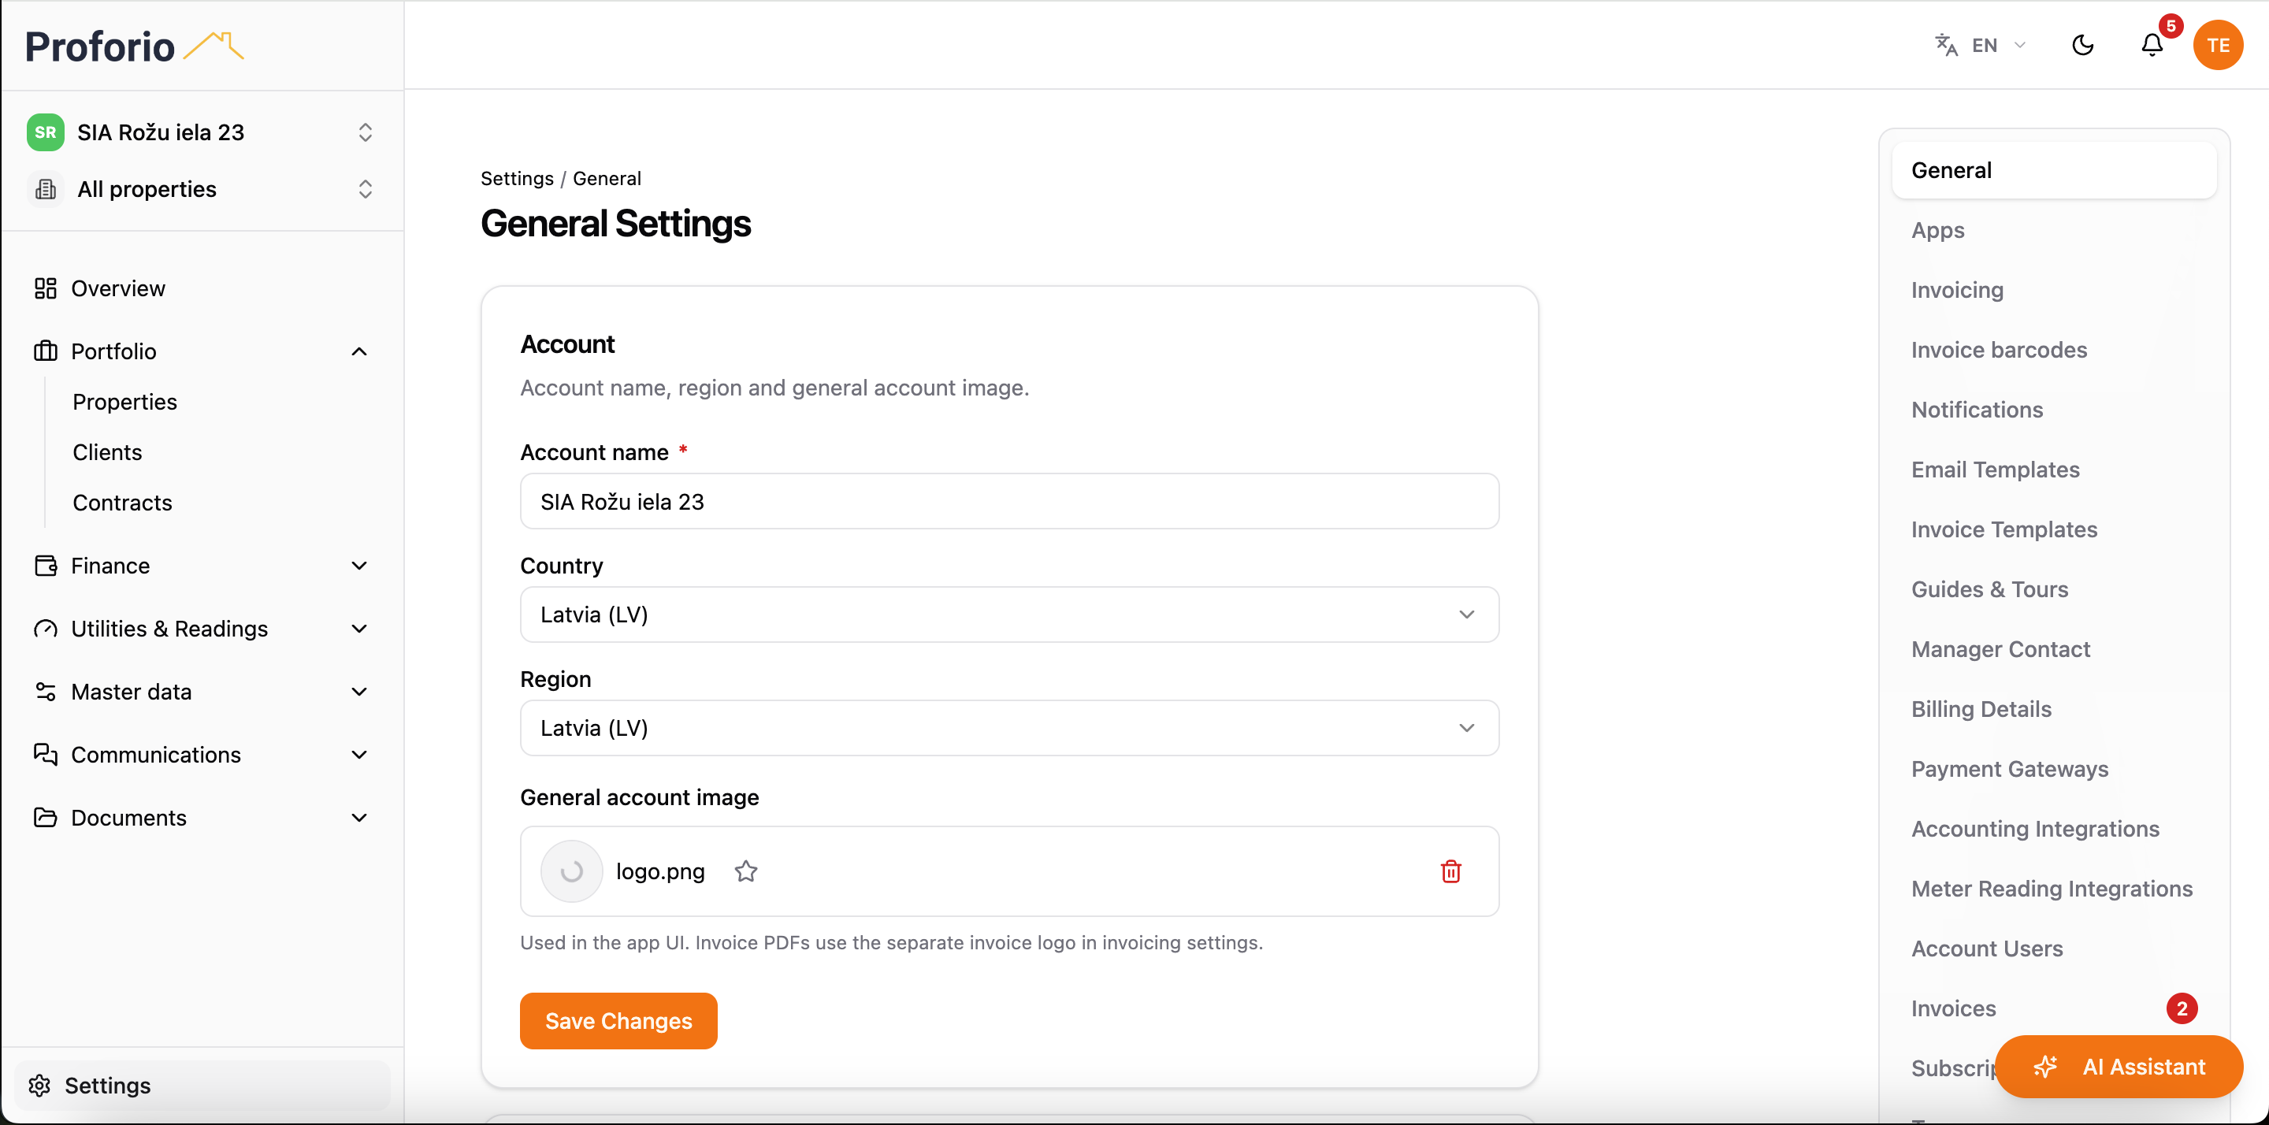Expand the Master data section
This screenshot has width=2269, height=1125.
click(x=358, y=692)
